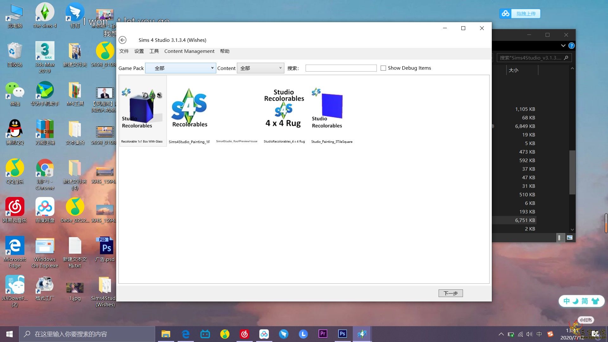Open the 帮助 menu
Image resolution: width=608 pixels, height=342 pixels.
tap(225, 51)
